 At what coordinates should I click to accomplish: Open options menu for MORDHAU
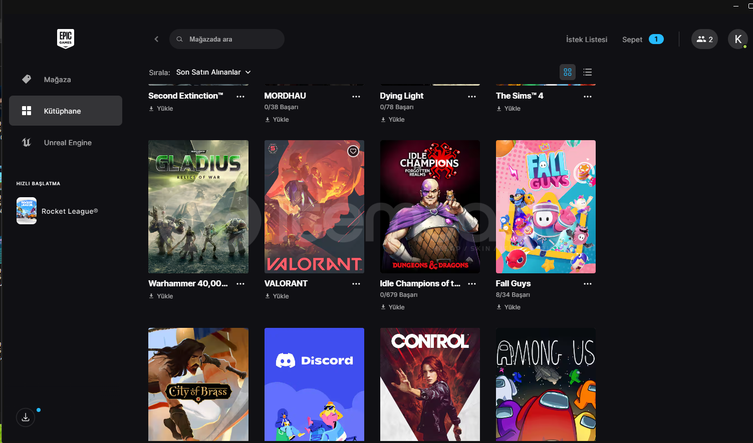click(x=356, y=96)
